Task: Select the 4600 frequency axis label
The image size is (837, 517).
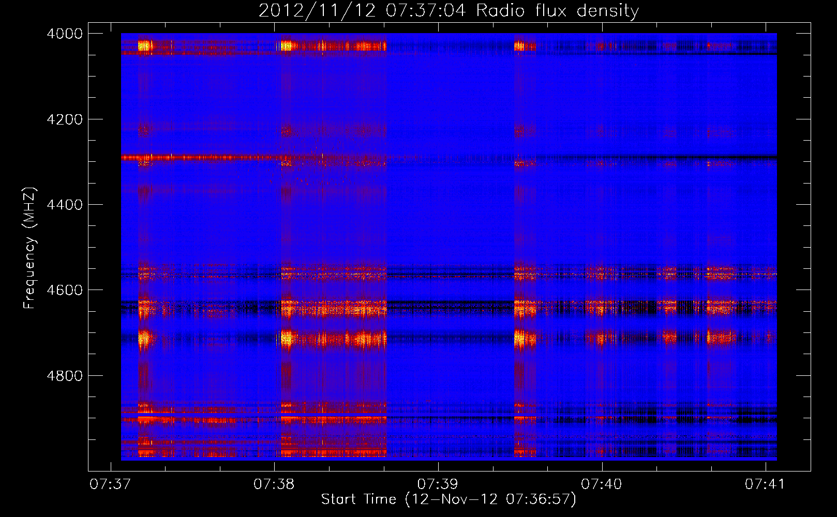Action: [65, 290]
